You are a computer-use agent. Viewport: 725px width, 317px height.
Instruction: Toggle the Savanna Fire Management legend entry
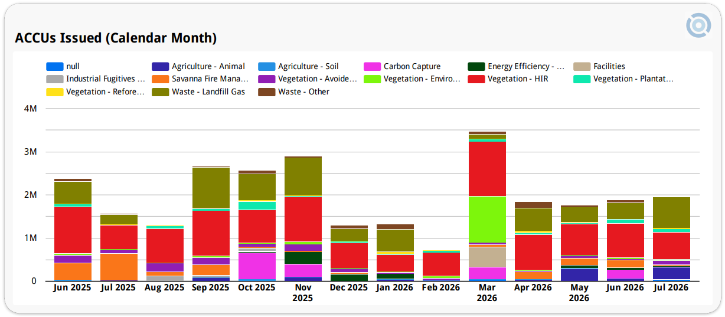pyautogui.click(x=200, y=79)
